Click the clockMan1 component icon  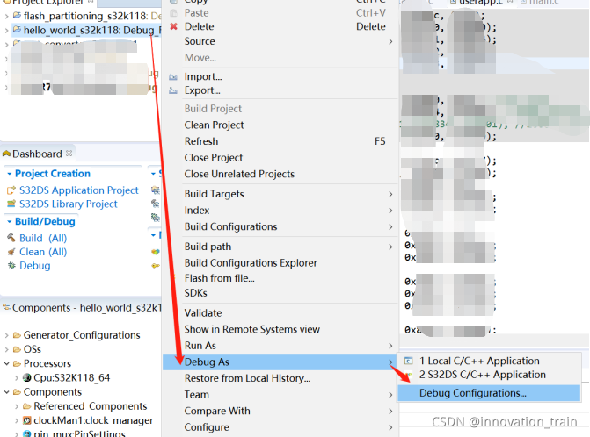pyautogui.click(x=26, y=420)
